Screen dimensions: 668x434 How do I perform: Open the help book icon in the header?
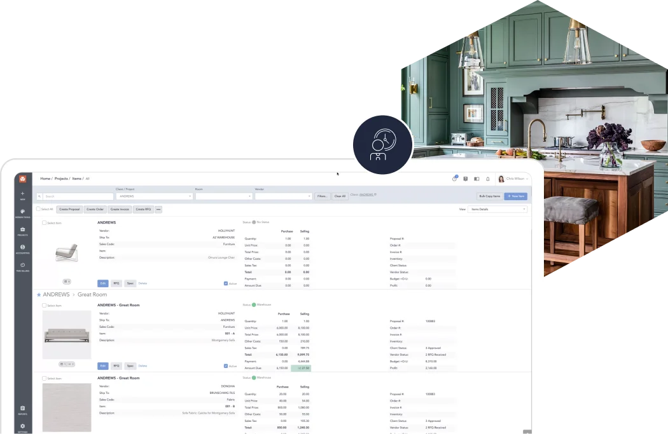coord(477,179)
